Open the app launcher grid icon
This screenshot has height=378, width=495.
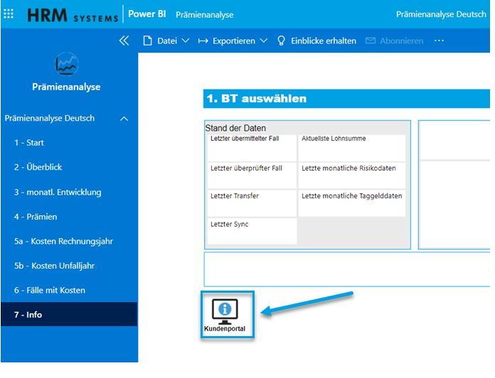(x=9, y=14)
